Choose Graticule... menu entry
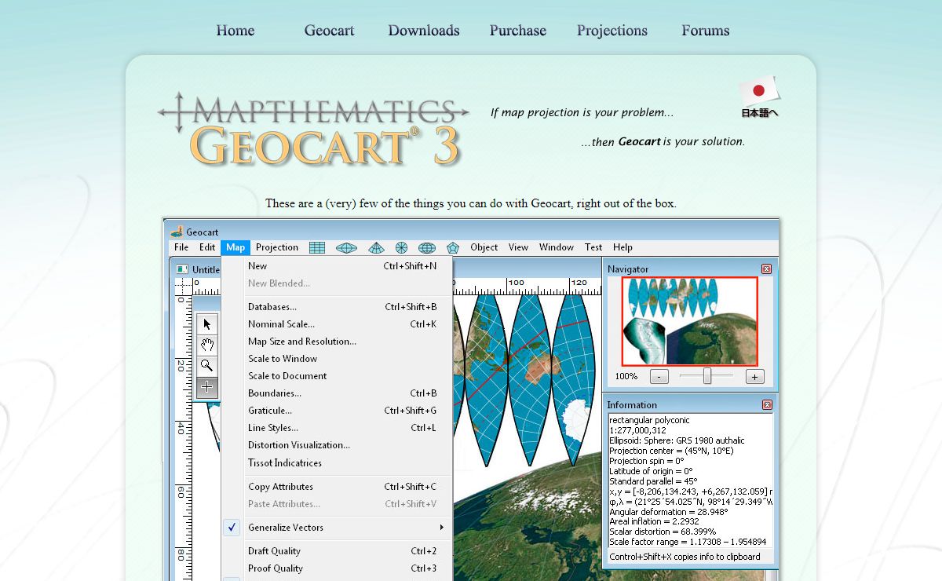This screenshot has width=942, height=581. (x=338, y=411)
